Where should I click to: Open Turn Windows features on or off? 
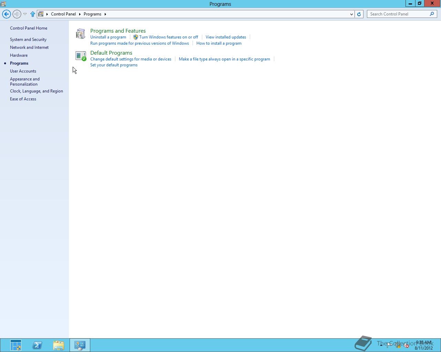coord(168,37)
